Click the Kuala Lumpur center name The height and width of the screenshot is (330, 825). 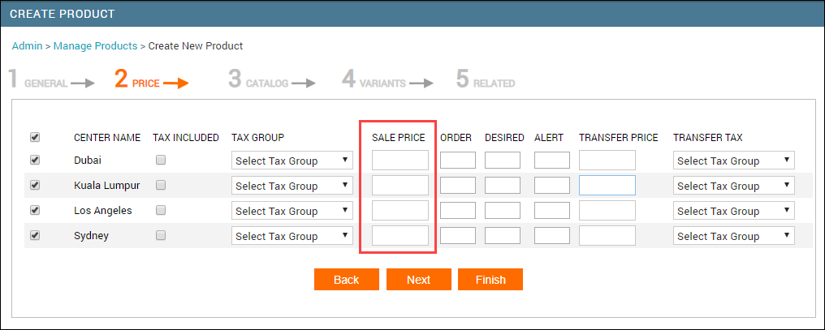pos(107,186)
